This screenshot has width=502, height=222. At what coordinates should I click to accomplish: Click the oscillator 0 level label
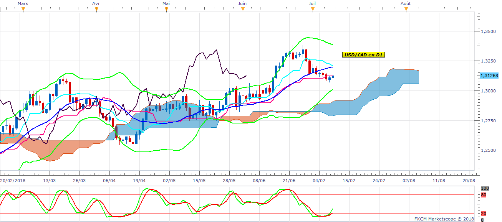pyautogui.click(x=482, y=220)
